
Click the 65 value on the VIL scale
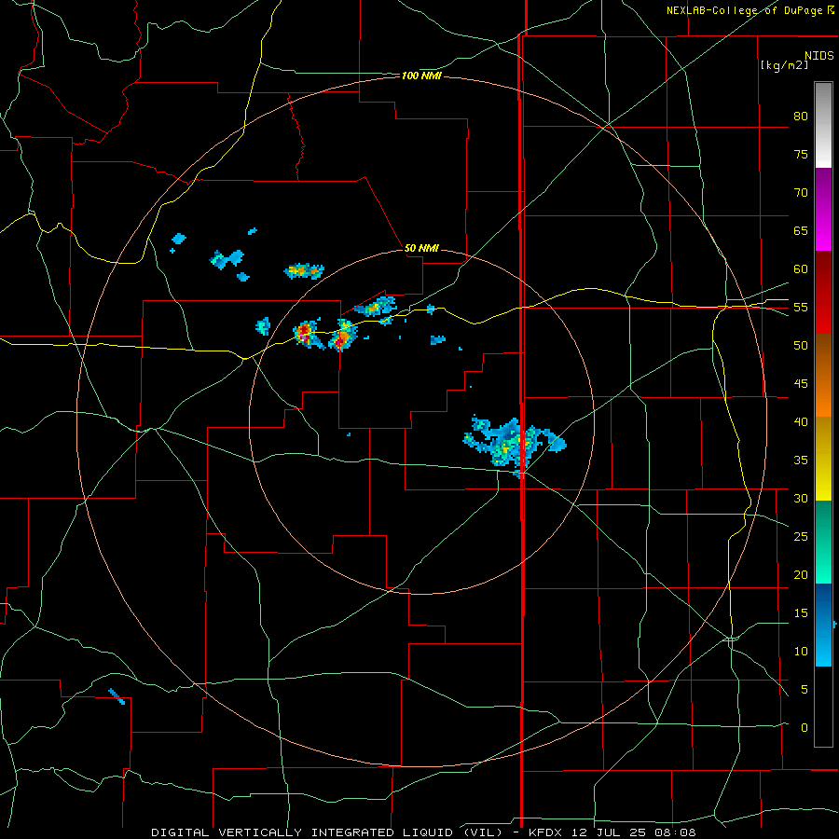point(801,230)
